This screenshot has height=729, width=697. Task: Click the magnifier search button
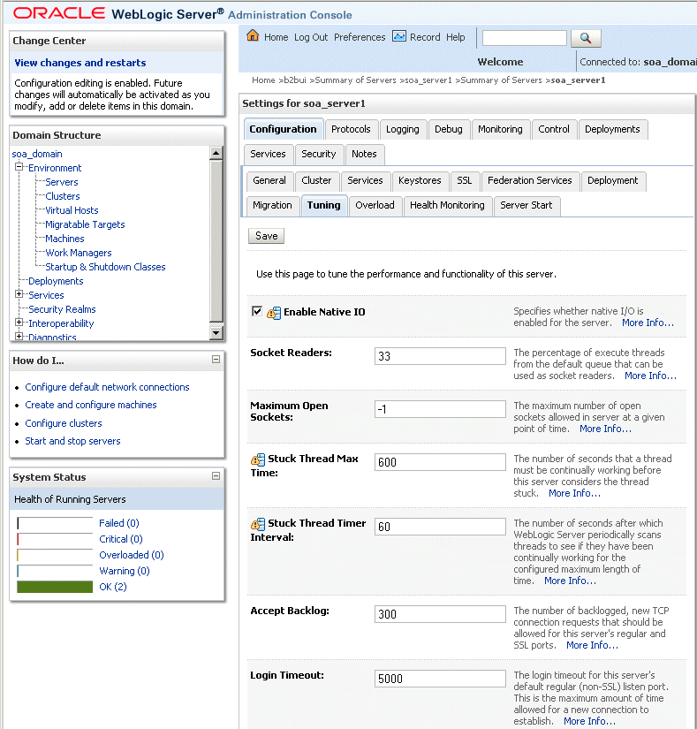tap(586, 38)
